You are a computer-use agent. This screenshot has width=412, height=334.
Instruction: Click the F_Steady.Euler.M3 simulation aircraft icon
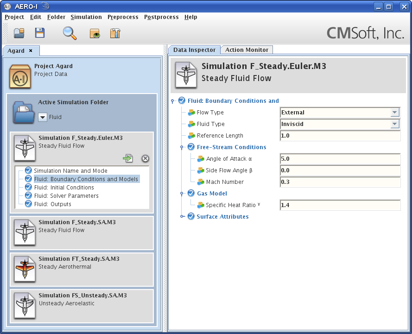(x=25, y=148)
